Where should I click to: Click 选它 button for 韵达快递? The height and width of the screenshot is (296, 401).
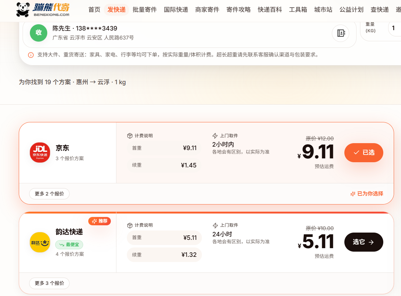tap(364, 242)
